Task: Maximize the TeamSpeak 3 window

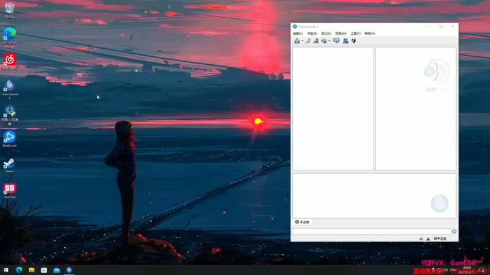Action: click(441, 26)
